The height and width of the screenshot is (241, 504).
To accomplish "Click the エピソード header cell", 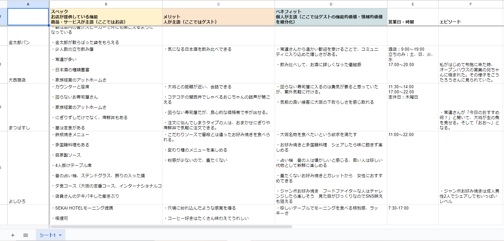I will (471, 17).
